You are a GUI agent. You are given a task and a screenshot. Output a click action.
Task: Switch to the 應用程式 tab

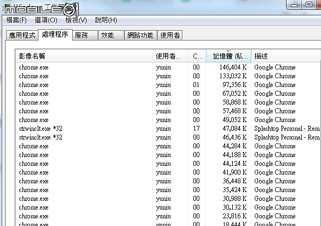click(22, 35)
